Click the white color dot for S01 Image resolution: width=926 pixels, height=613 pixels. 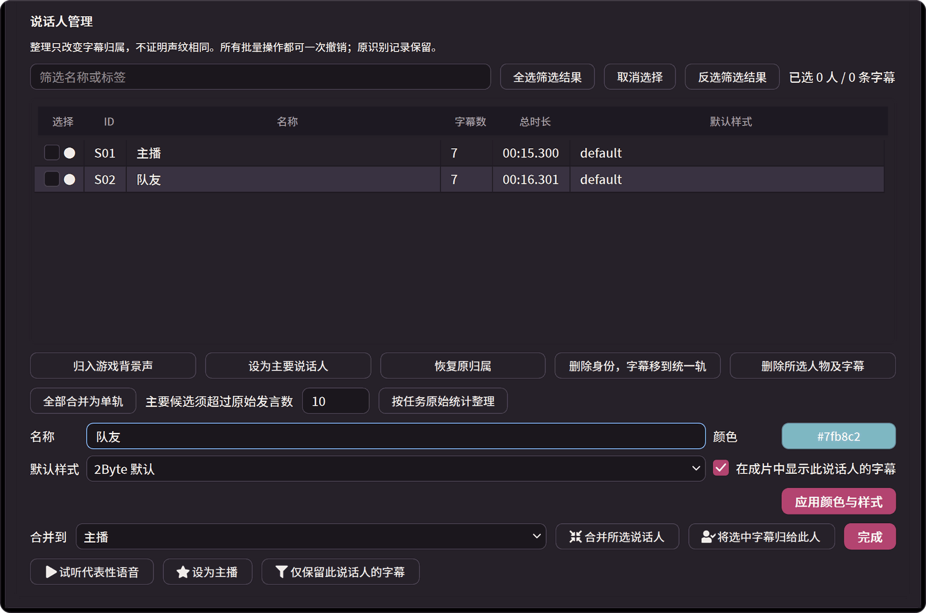[x=69, y=153]
